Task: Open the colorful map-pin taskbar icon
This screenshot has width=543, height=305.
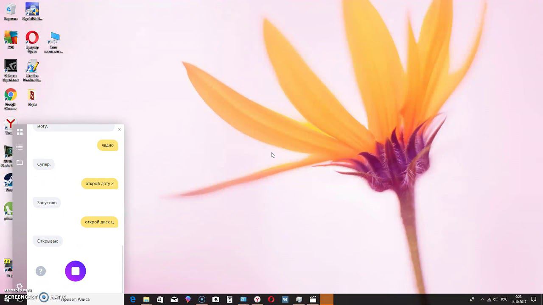Action: point(188,299)
